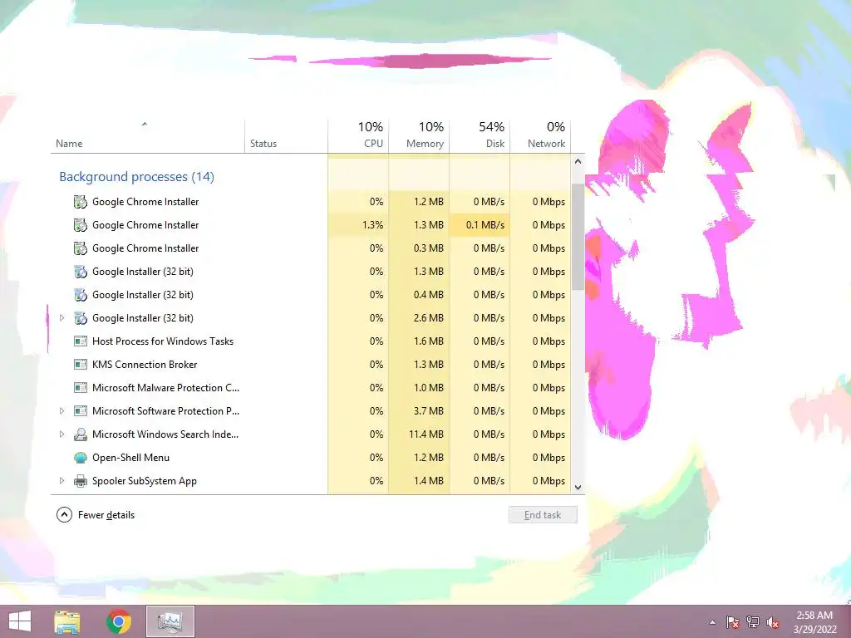Screen dimensions: 851x638
Task: Click the Microsoft Windows Search Indexer icon
Action: click(x=81, y=434)
